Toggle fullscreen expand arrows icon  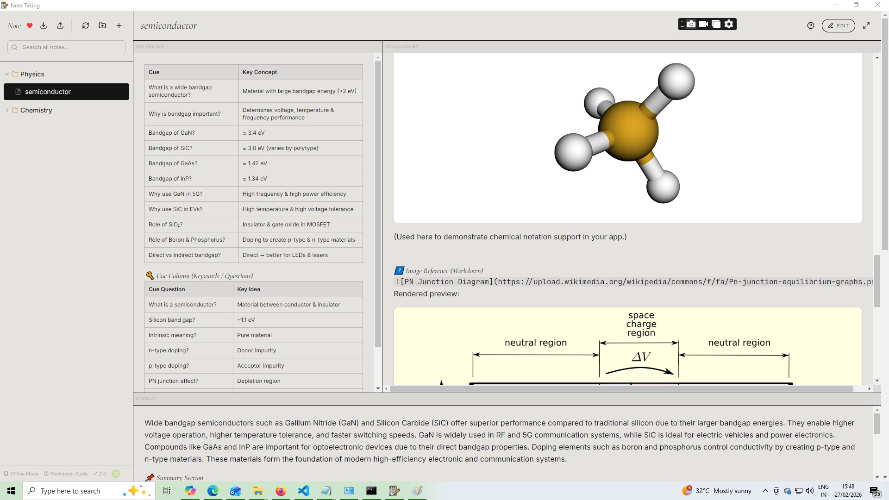coord(866,26)
